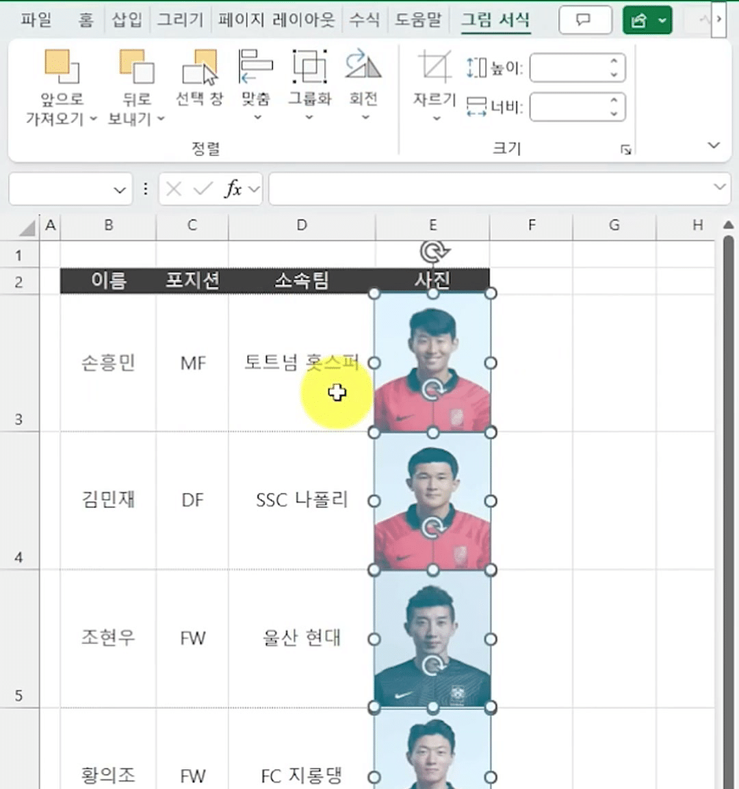Expand the 앞으로 가져오기 dropdown arrow
The image size is (739, 789).
coord(93,119)
